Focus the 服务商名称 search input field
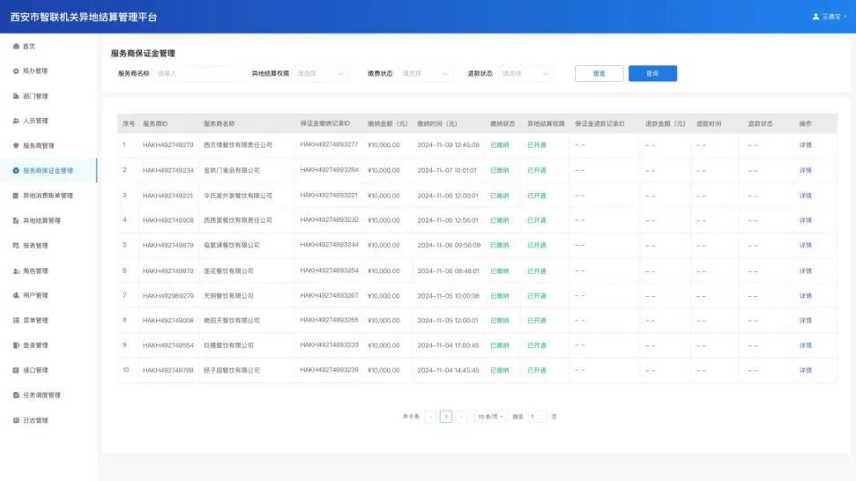856x481 pixels. click(196, 74)
